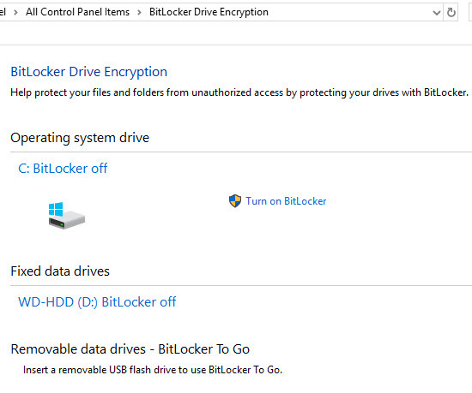Expand chevron before All Control Panel Items
This screenshot has width=472, height=393.
coord(15,12)
